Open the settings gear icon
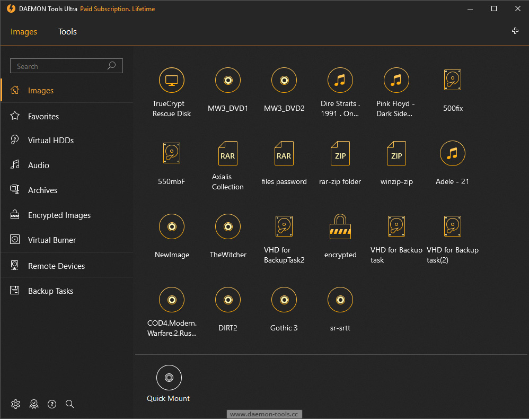The image size is (529, 419). 15,404
